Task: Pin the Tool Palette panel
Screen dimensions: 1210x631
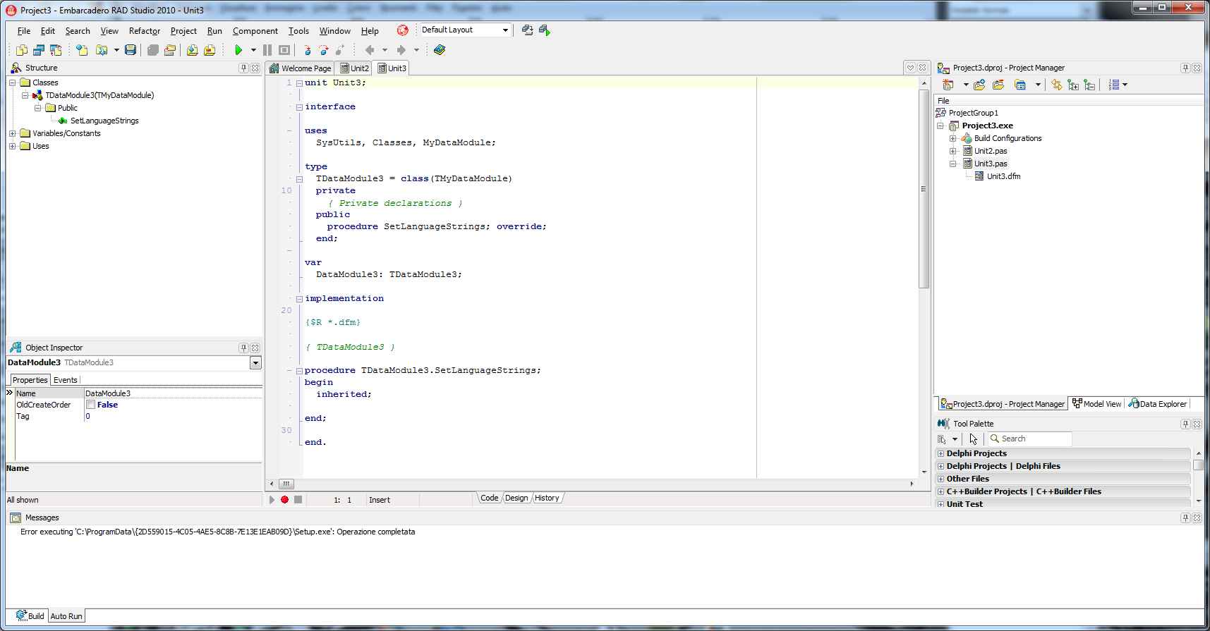Action: pyautogui.click(x=1185, y=424)
